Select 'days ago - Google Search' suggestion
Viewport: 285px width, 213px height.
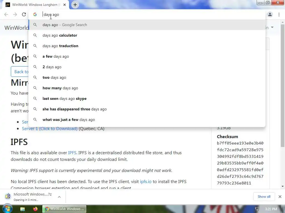pyautogui.click(x=147, y=25)
